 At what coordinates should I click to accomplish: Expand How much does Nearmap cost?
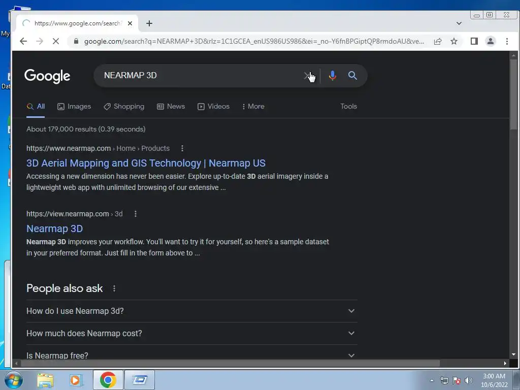coord(191,333)
